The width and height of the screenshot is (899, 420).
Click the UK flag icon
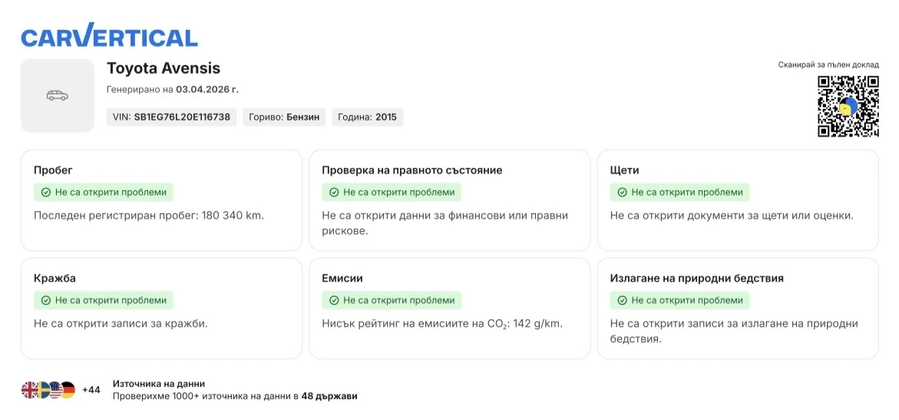click(29, 390)
